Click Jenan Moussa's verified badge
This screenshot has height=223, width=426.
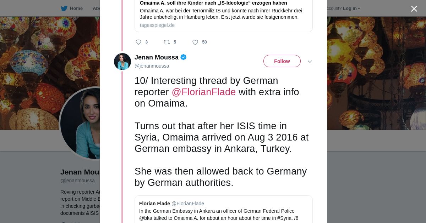click(184, 57)
